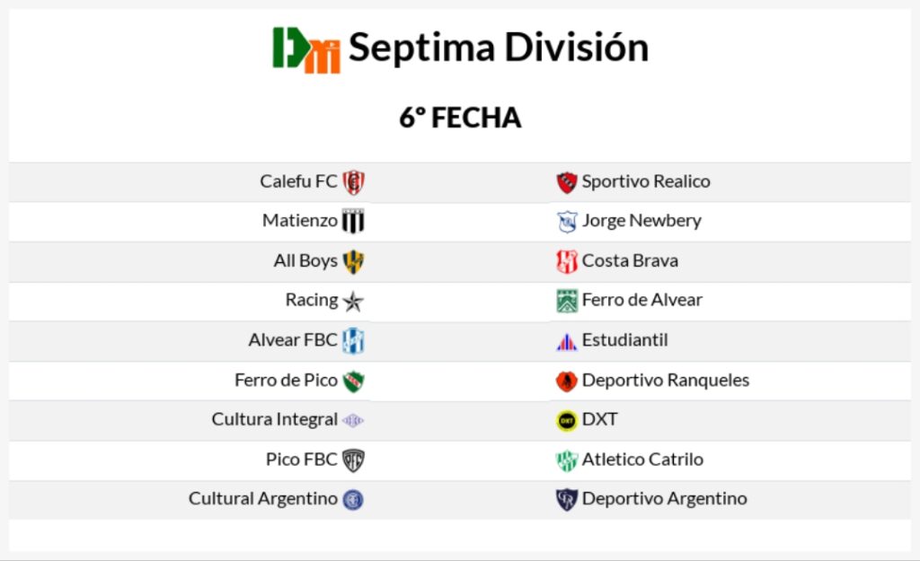Open the Jorge Newbery team link
Screen dimensions: 920x561
pos(641,221)
